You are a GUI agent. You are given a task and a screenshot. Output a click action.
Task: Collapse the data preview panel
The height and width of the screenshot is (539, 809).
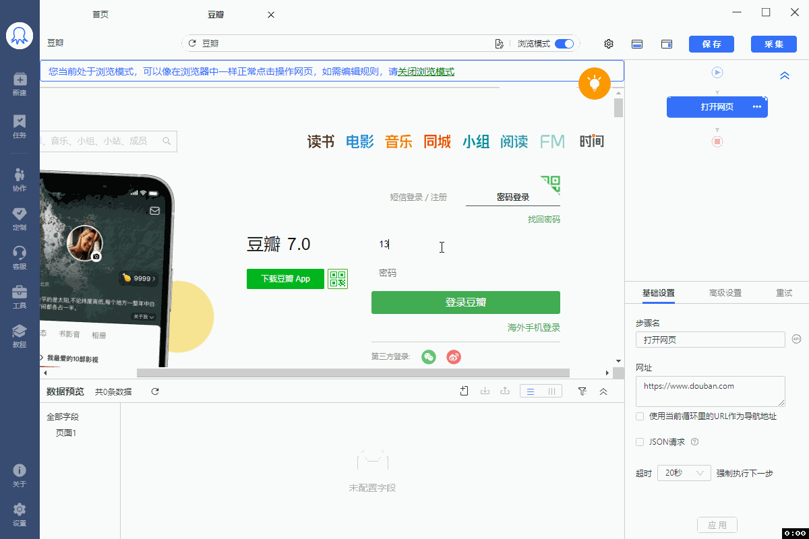[x=603, y=391]
